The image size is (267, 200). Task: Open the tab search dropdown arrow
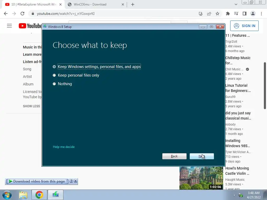[x=236, y=4]
